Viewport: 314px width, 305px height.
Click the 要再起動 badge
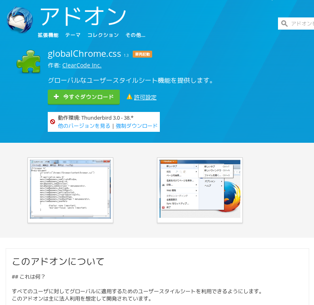142,54
